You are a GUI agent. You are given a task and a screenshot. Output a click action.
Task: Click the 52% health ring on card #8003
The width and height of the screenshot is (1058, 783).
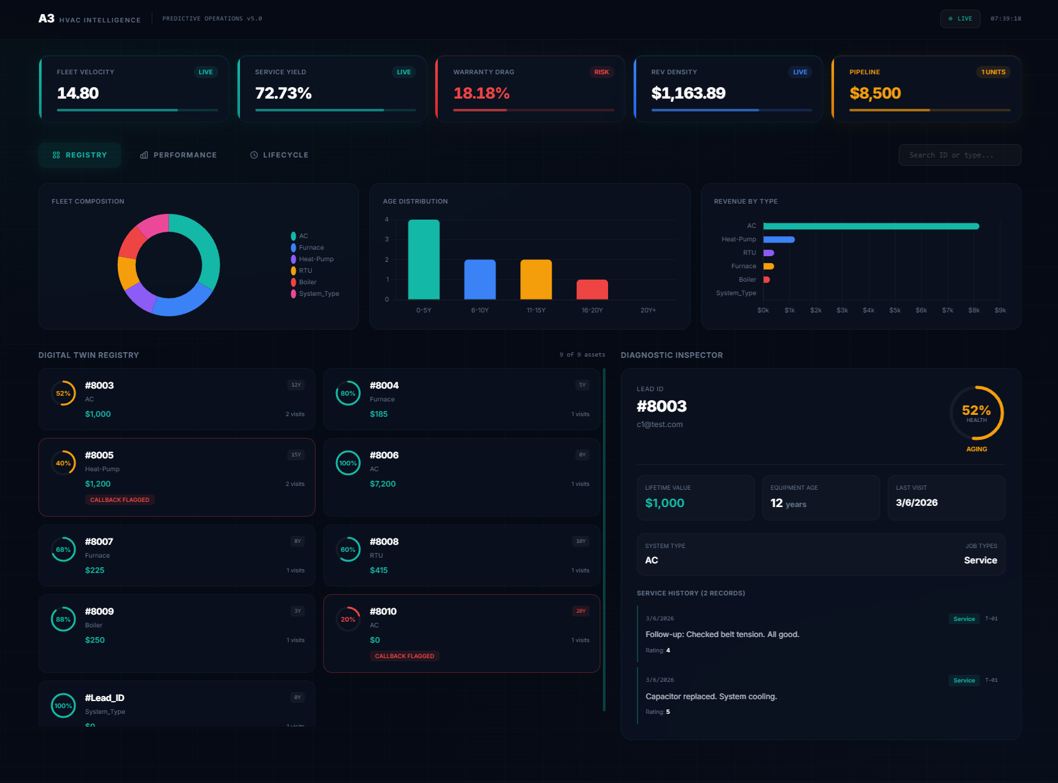[63, 393]
